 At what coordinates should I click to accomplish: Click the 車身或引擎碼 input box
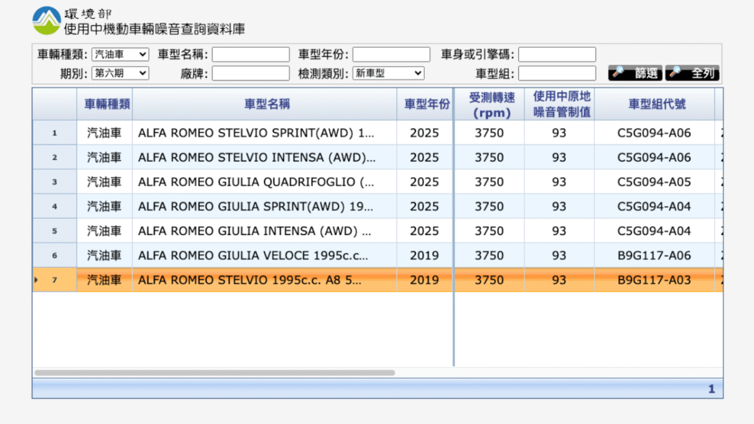tap(557, 55)
